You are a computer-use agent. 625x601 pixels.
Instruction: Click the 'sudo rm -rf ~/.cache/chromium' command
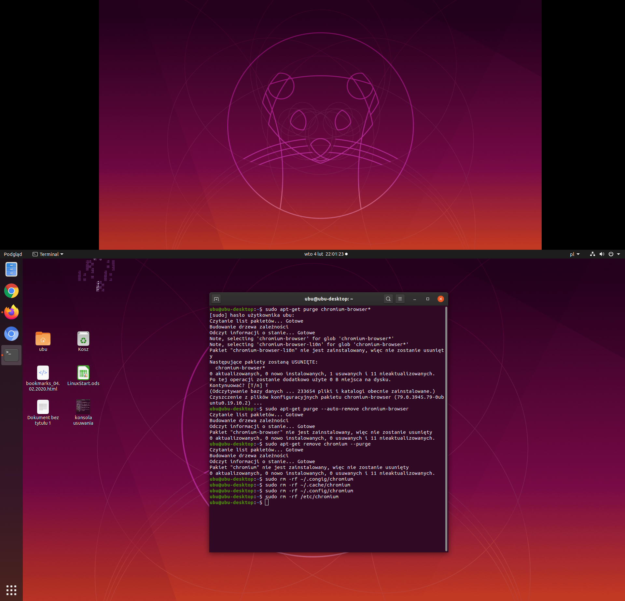click(x=308, y=485)
